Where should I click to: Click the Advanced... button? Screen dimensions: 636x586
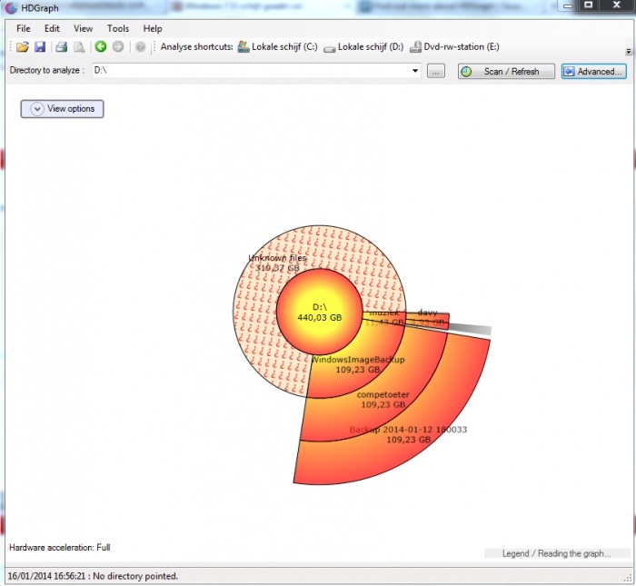[x=593, y=71]
